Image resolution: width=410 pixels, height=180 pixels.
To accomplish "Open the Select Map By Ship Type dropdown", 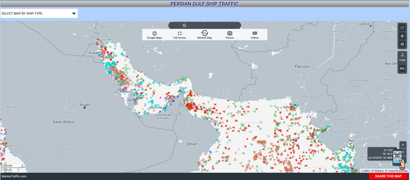I will [39, 13].
